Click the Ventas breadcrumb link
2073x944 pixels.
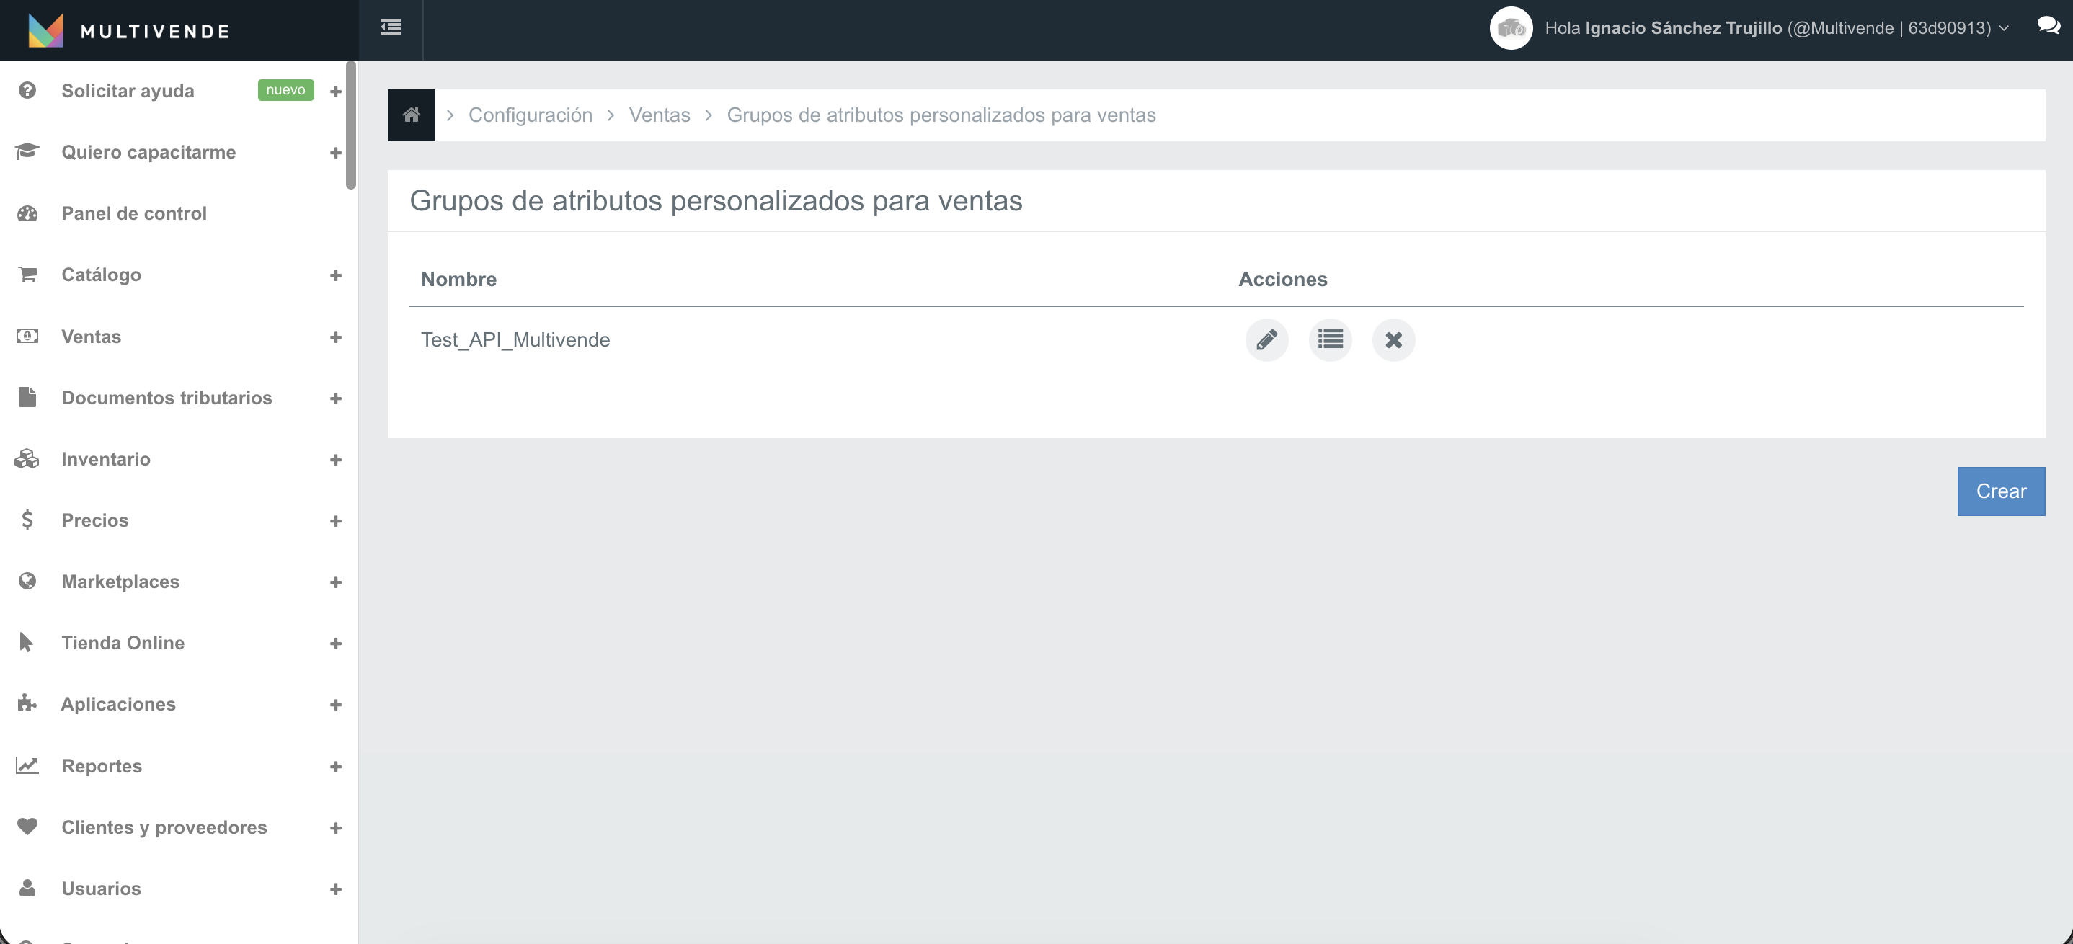[x=659, y=115]
